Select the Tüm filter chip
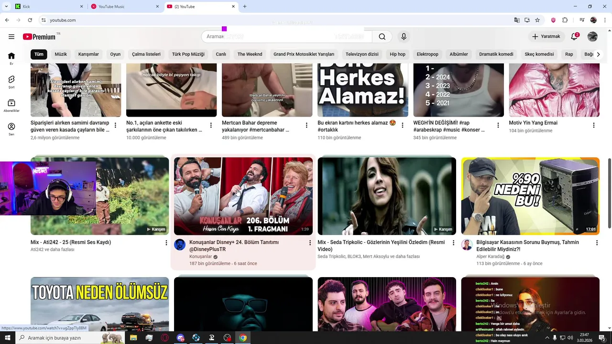Screen dimensions: 612x344 [39, 54]
